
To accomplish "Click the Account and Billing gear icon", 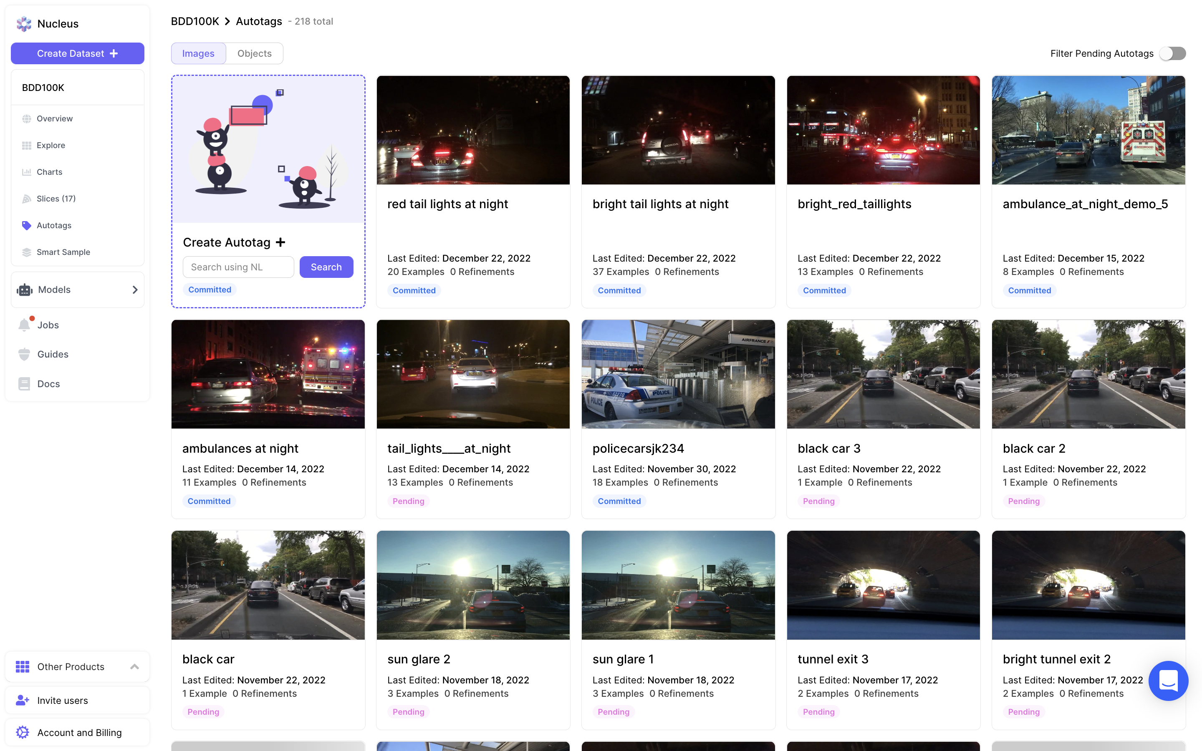I will coord(23,732).
